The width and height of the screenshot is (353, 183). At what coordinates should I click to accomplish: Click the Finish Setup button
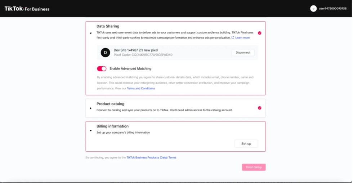[x=254, y=167]
